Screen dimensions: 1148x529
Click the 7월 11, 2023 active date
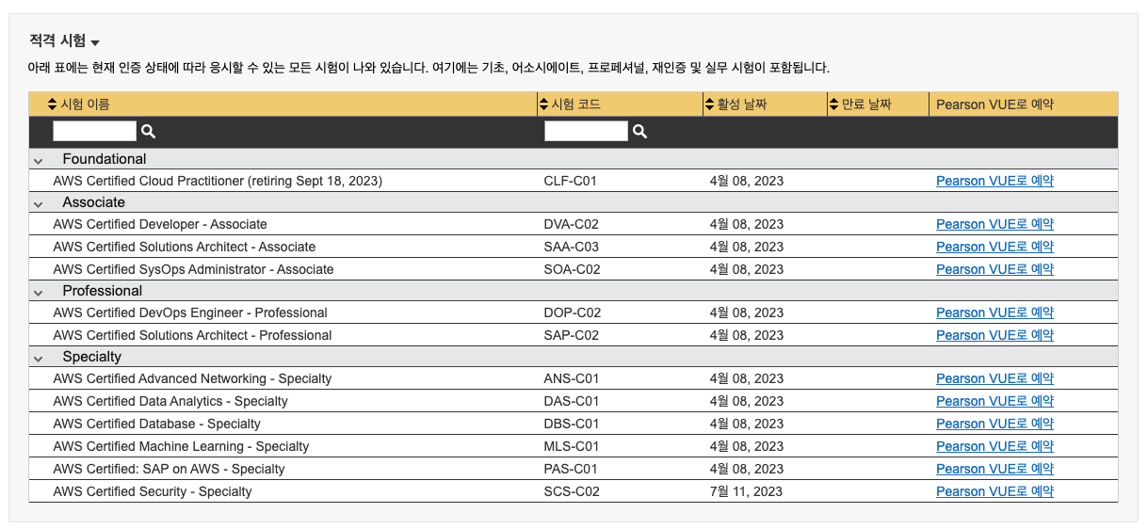pyautogui.click(x=746, y=491)
